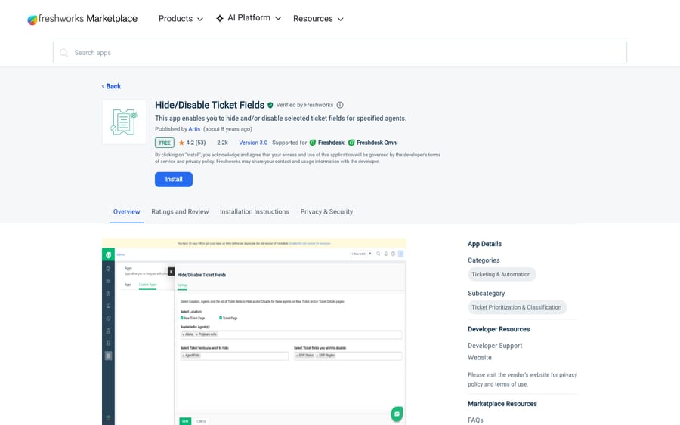Image resolution: width=680 pixels, height=425 pixels.
Task: Click the 4.2 (53) rating text
Action: point(196,143)
